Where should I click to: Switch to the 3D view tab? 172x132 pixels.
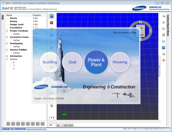52,125
